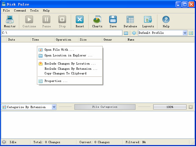Choose Open File With ... from context menu
Screen dimensions: 196x147
pyautogui.click(x=70, y=50)
